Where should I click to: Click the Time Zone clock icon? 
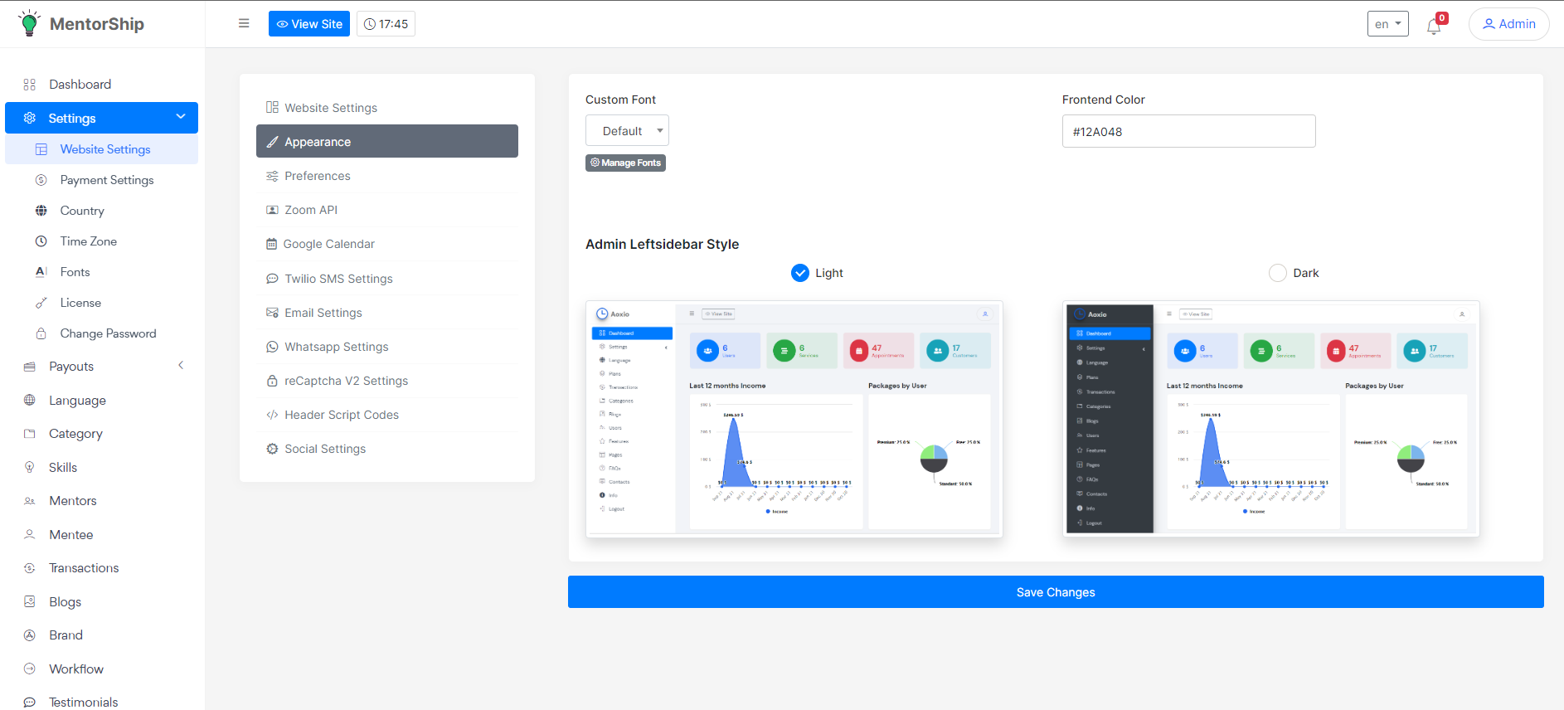pos(41,241)
